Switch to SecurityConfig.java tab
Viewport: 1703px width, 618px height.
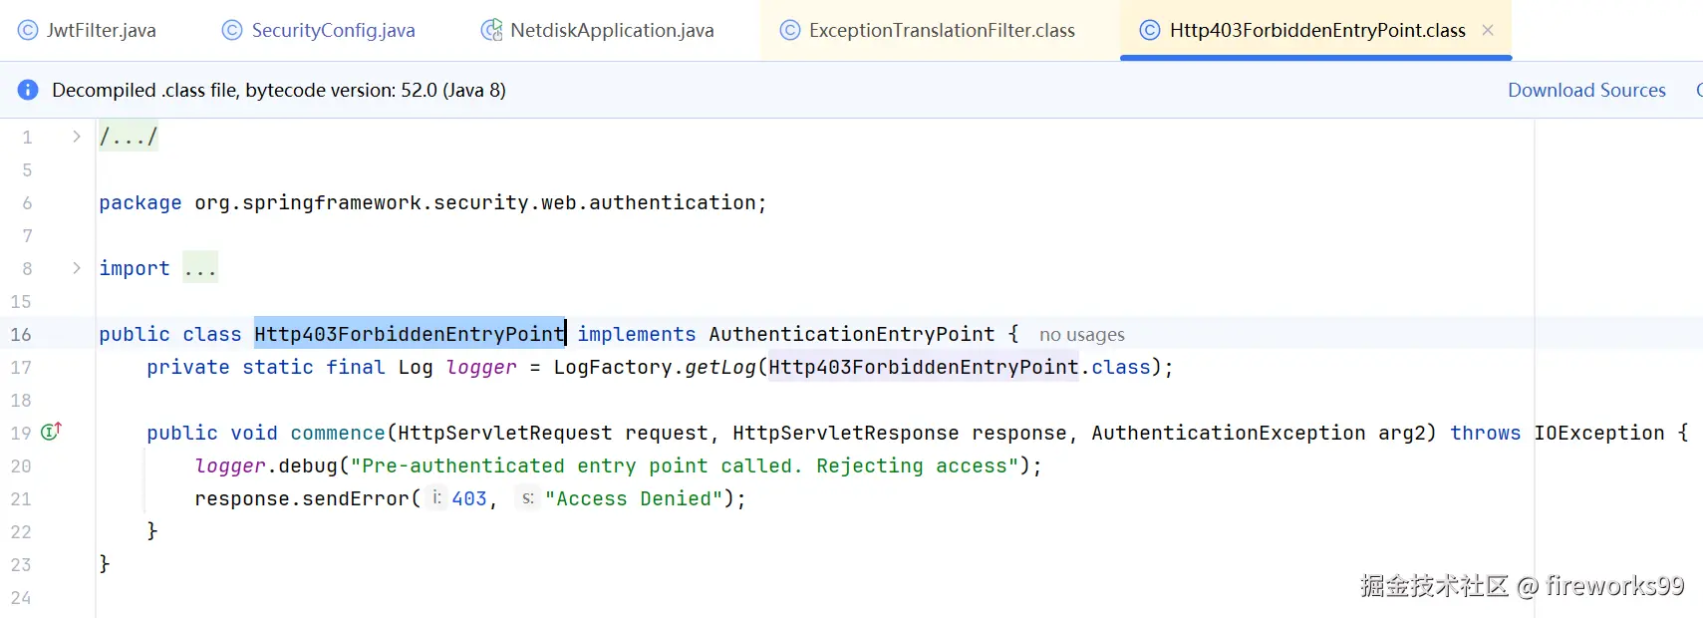click(319, 30)
